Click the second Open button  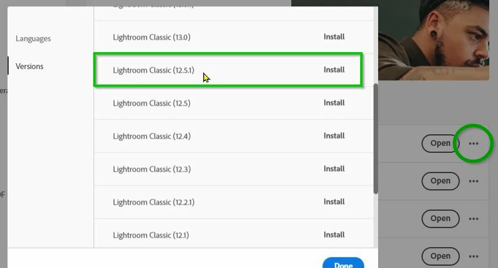pyautogui.click(x=440, y=181)
